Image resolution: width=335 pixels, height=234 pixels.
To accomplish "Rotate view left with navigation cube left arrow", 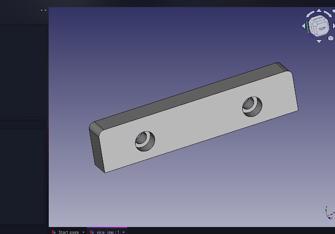I will [x=304, y=26].
